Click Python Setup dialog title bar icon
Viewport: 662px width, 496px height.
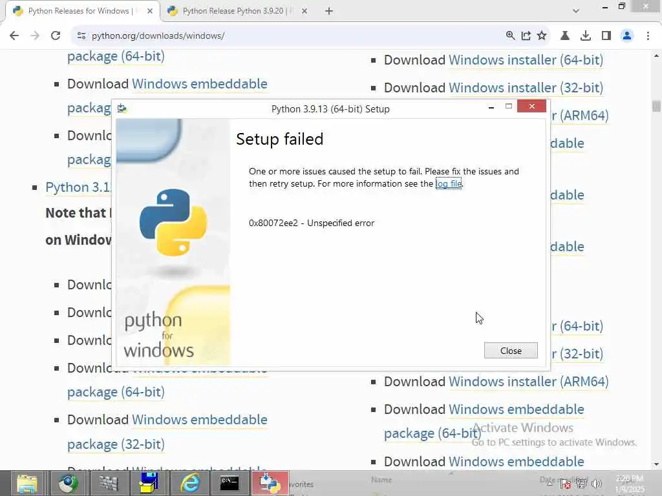coord(122,108)
